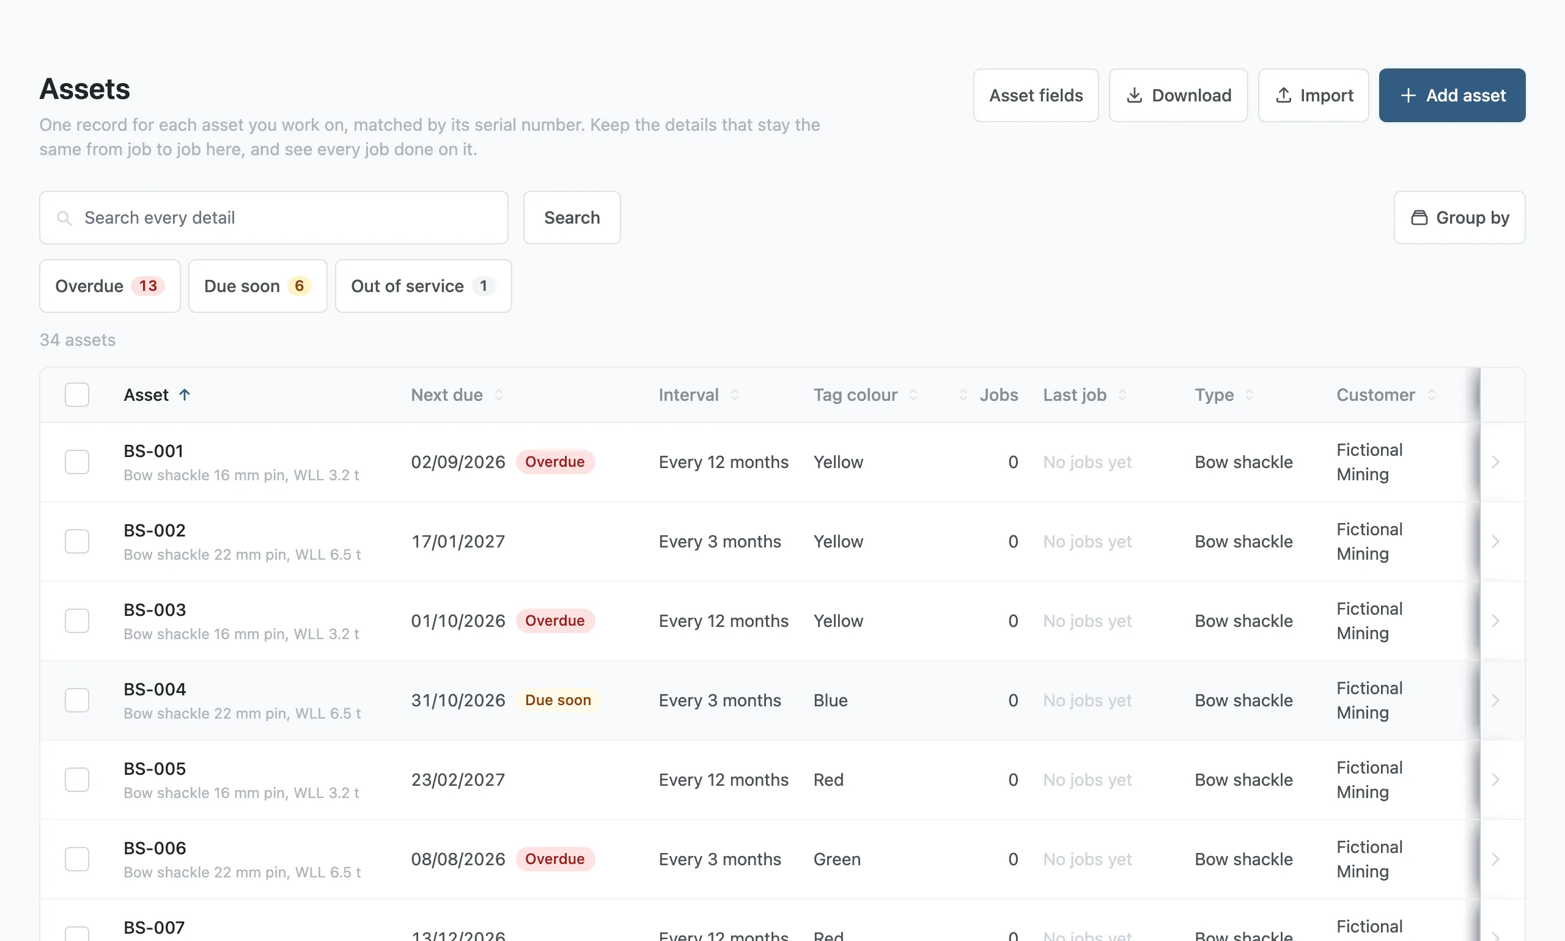Tick the checkbox for BS-001
The image size is (1565, 941).
(x=77, y=463)
